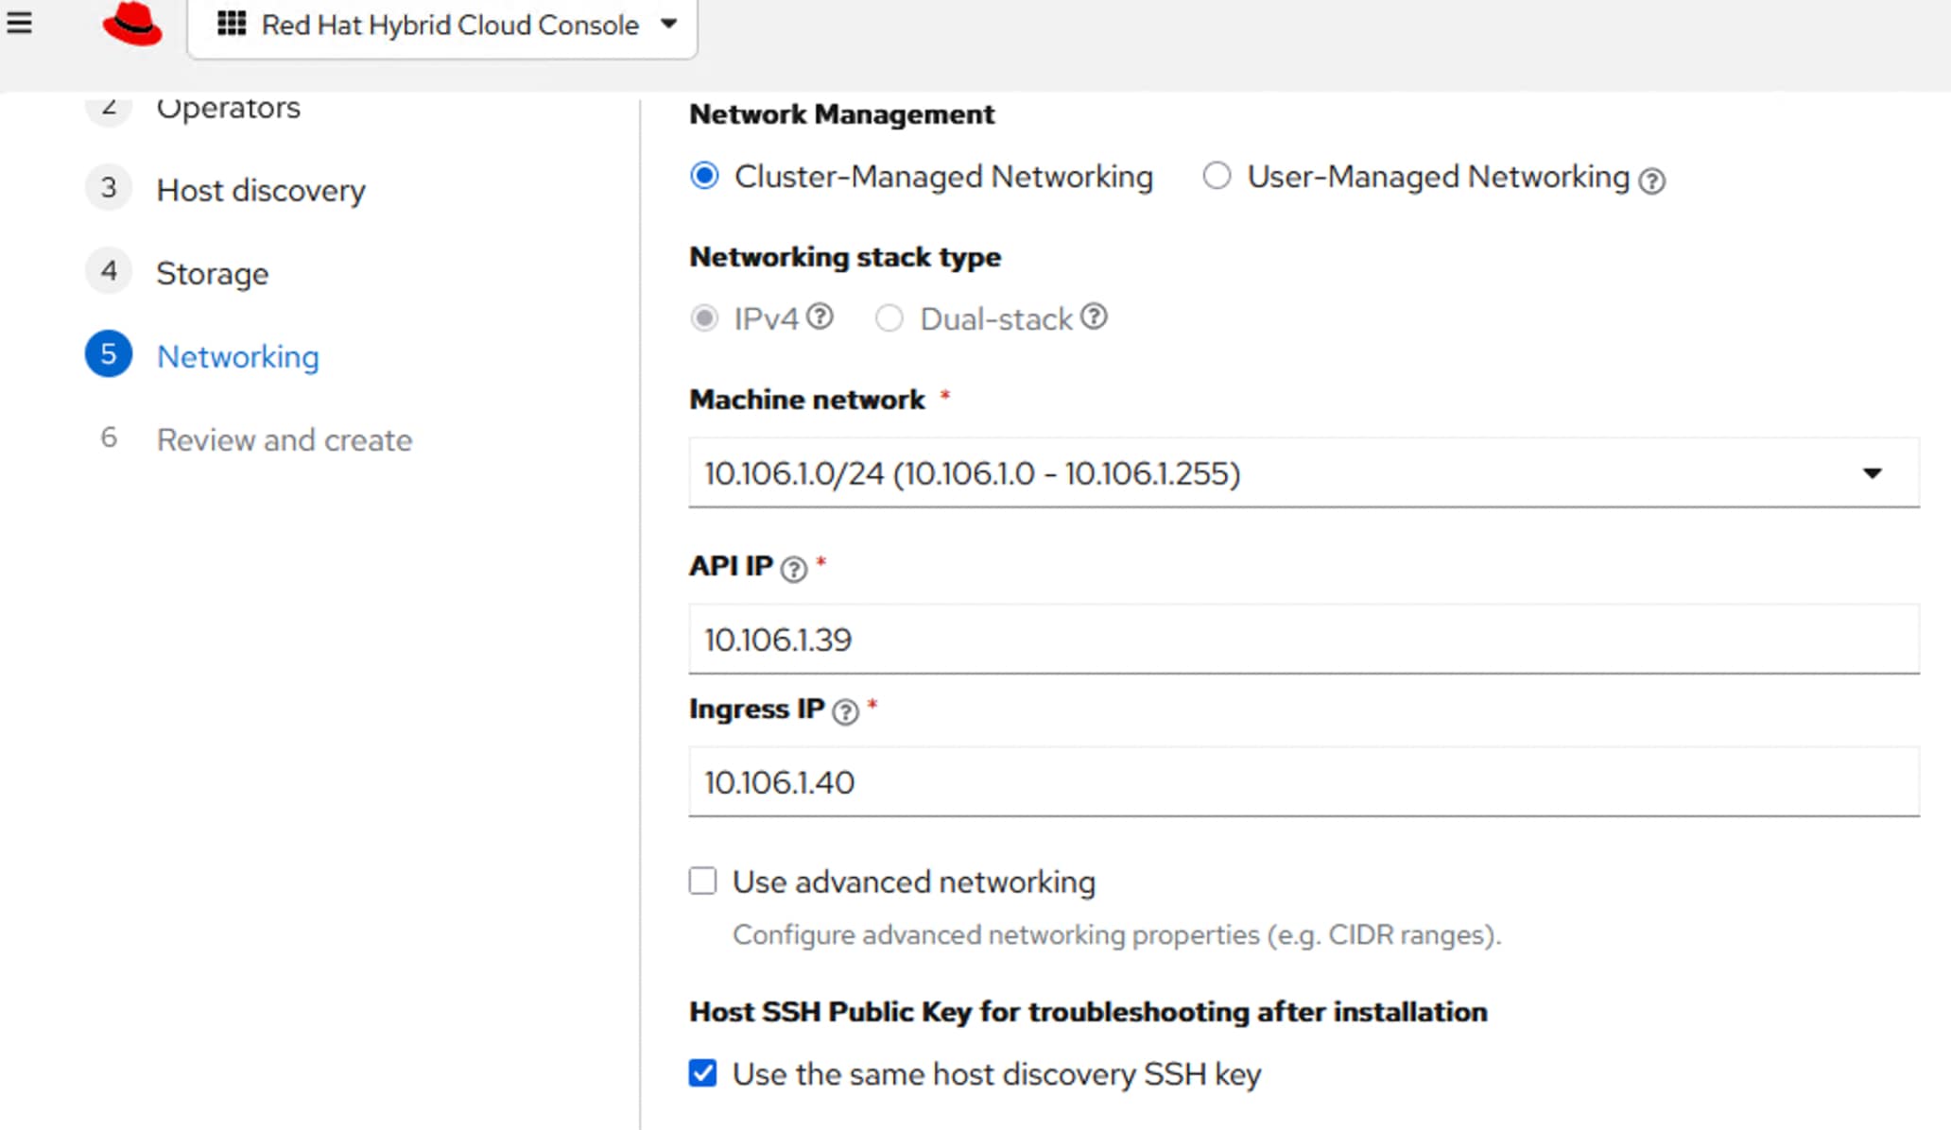Open the Operators step
This screenshot has width=1951, height=1130.
(228, 108)
